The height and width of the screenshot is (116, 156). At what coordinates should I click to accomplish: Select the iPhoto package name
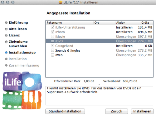click(60, 32)
